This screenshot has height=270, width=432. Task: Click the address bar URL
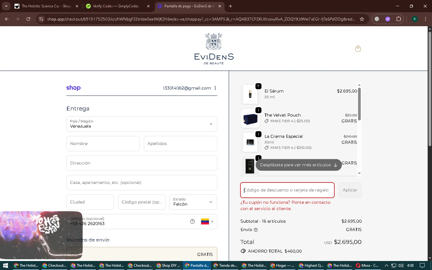click(201, 19)
